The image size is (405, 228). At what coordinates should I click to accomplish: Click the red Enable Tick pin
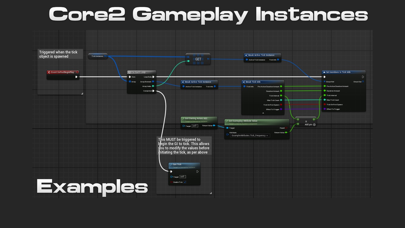pos(171,182)
